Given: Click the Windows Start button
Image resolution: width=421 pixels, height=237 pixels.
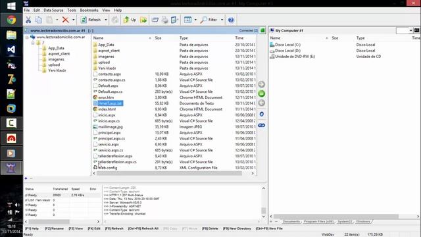Looking at the screenshot, I should coord(11,6).
